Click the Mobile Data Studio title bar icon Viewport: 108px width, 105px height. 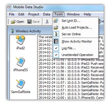(x=9, y=7)
